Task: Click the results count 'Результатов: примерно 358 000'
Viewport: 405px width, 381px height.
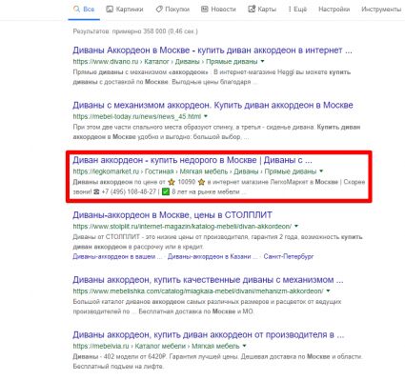Action: (135, 31)
